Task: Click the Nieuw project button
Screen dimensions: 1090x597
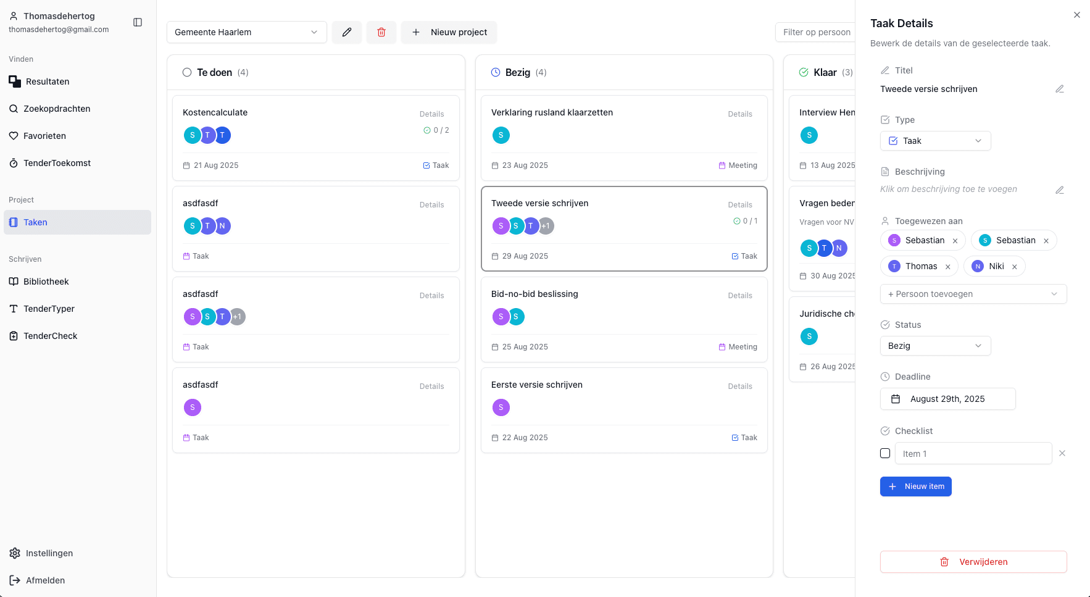Action: click(x=449, y=32)
